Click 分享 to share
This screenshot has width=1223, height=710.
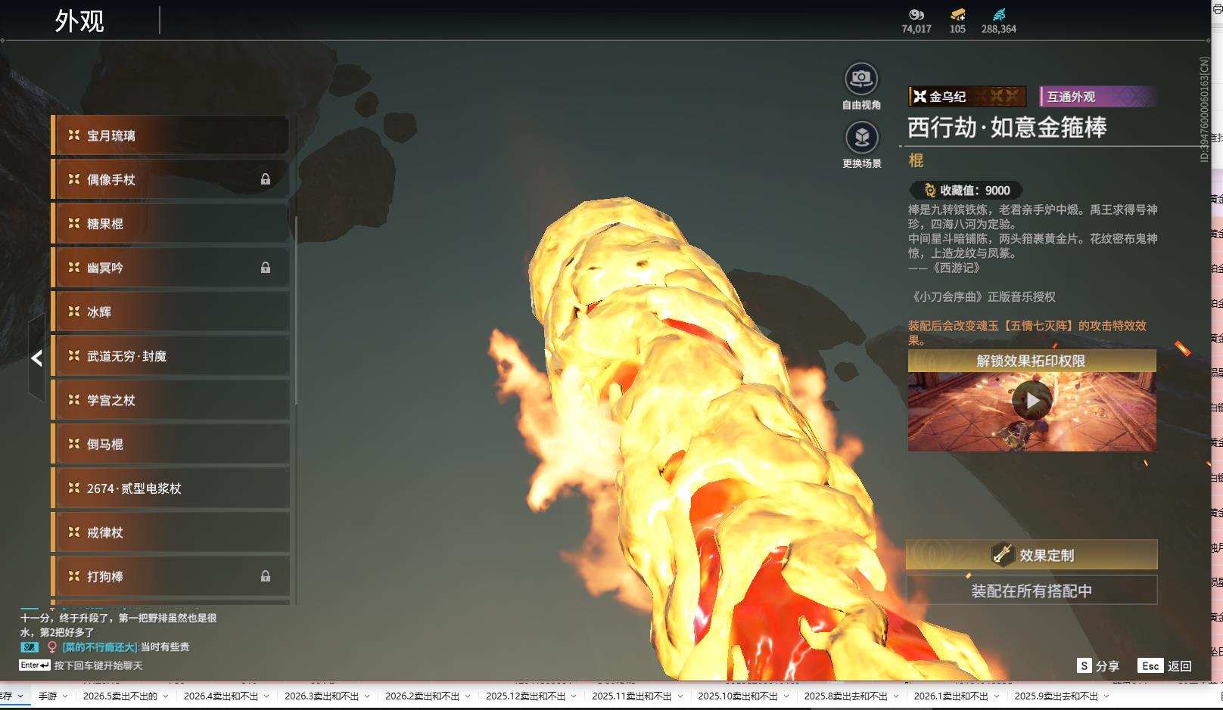coord(1107,666)
